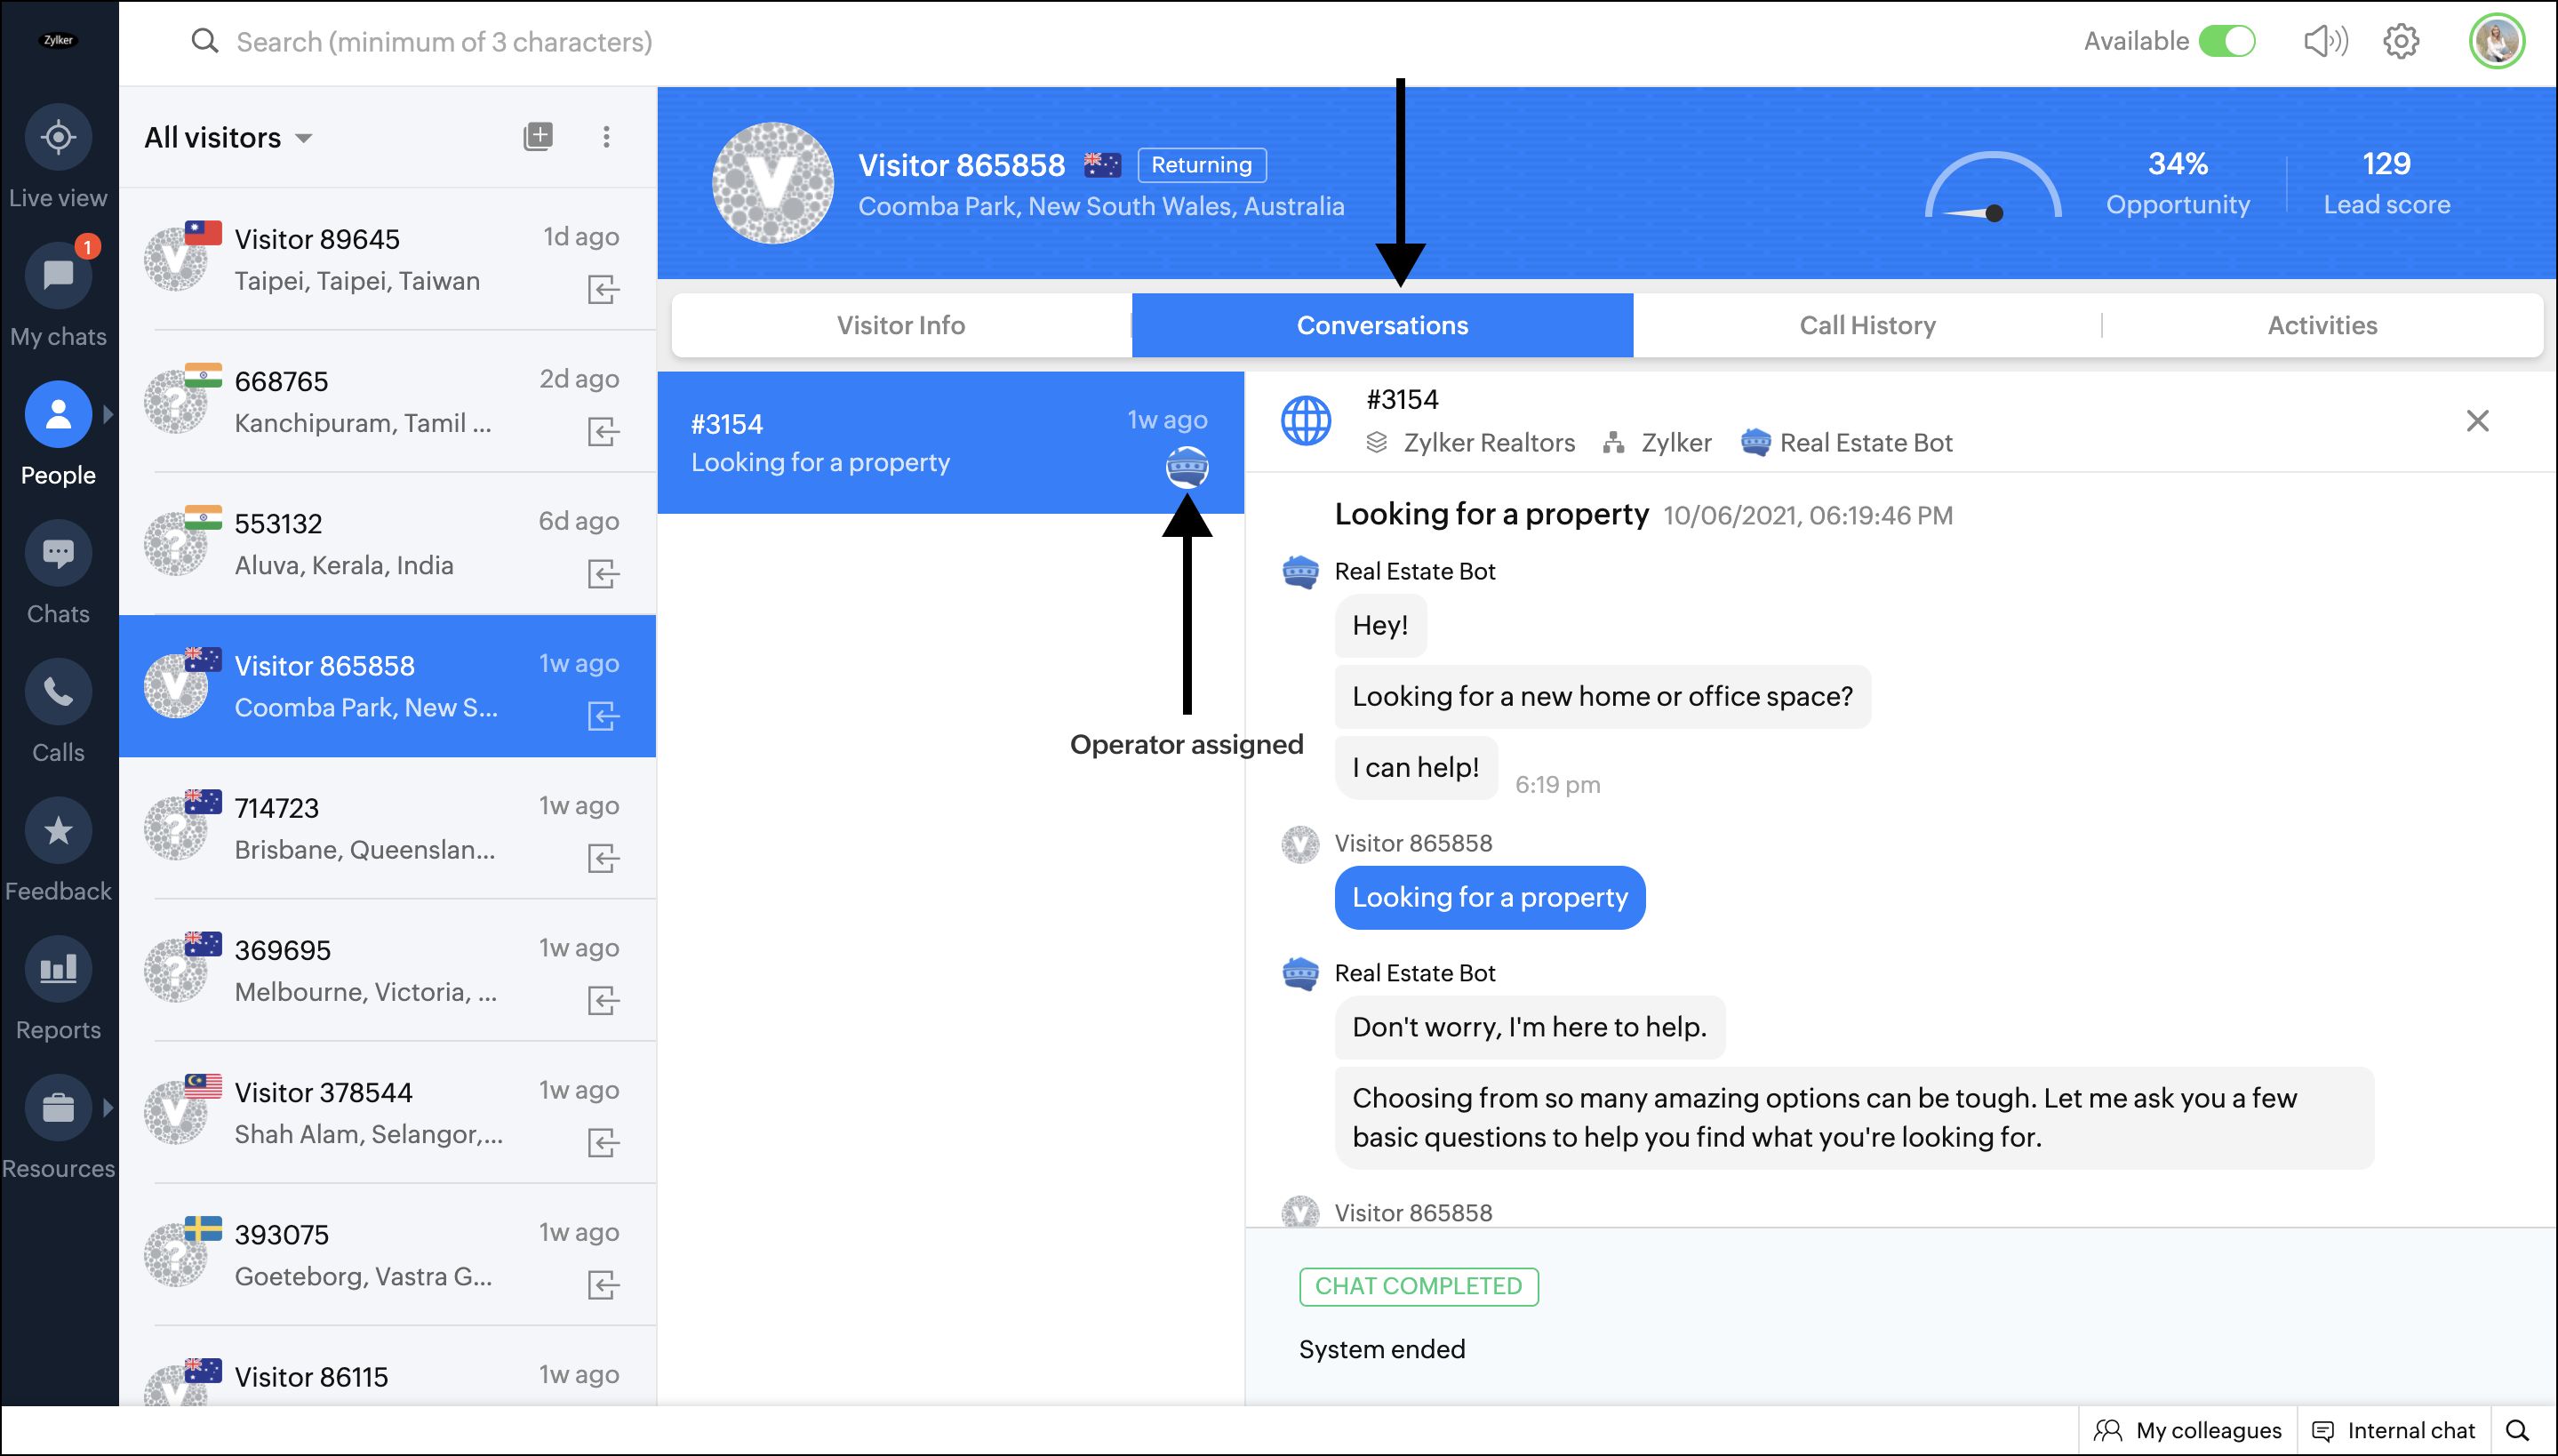The height and width of the screenshot is (1456, 2558).
Task: Open the settings gear icon
Action: tap(2400, 41)
